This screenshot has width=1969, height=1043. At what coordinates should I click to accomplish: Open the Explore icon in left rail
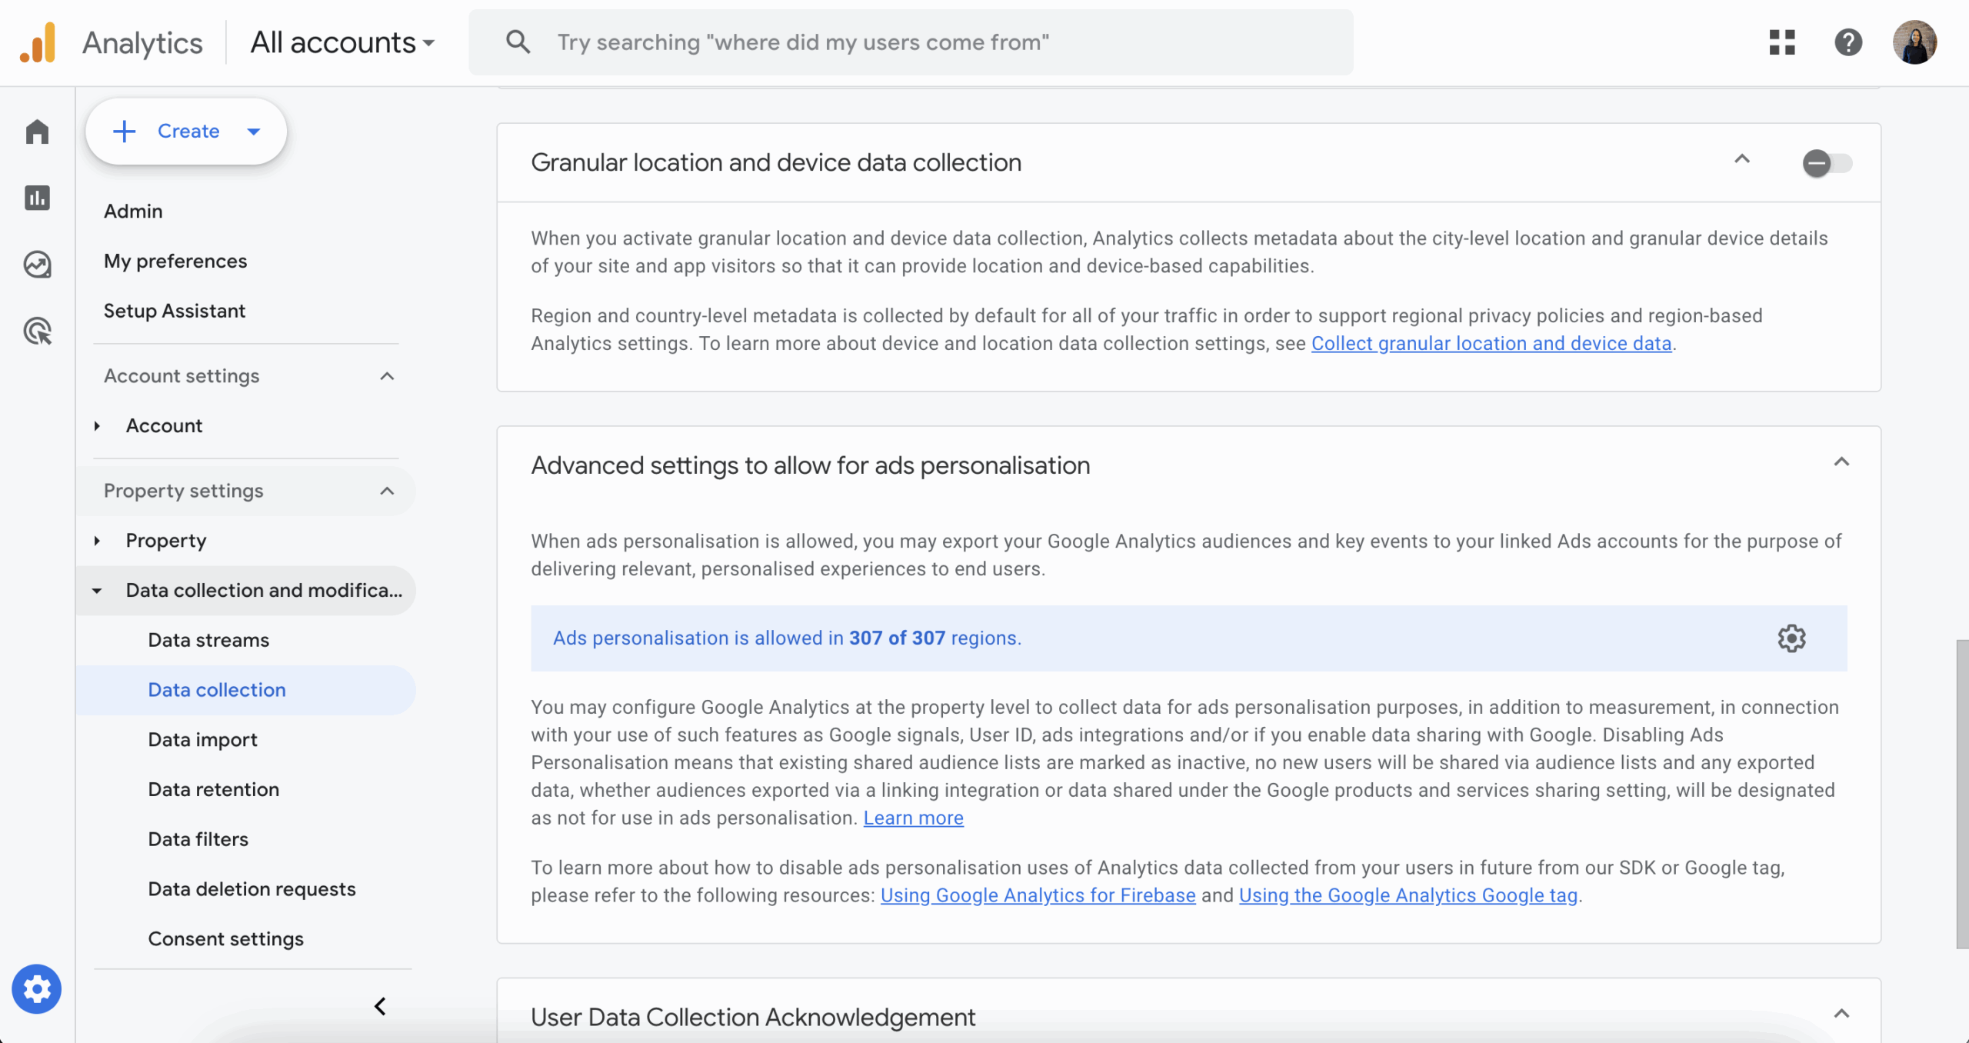tap(37, 265)
